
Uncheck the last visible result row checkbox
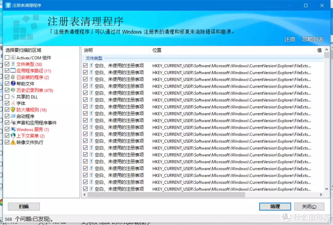click(x=85, y=189)
